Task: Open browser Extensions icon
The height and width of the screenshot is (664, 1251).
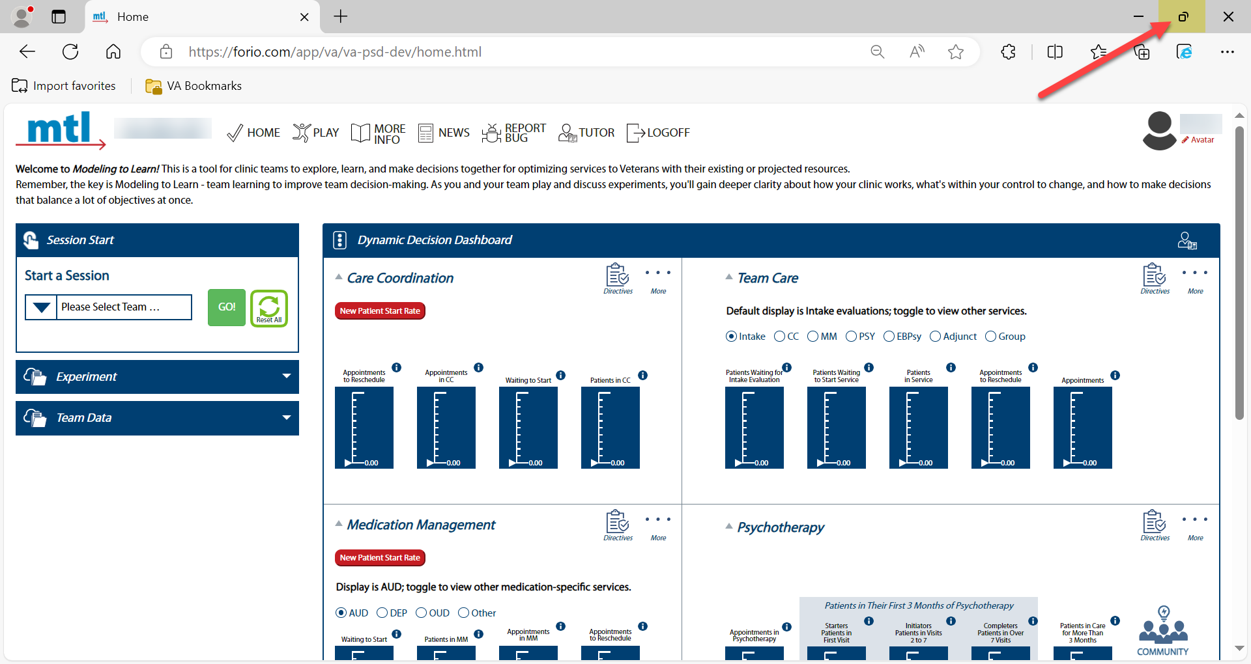Action: tap(1009, 52)
